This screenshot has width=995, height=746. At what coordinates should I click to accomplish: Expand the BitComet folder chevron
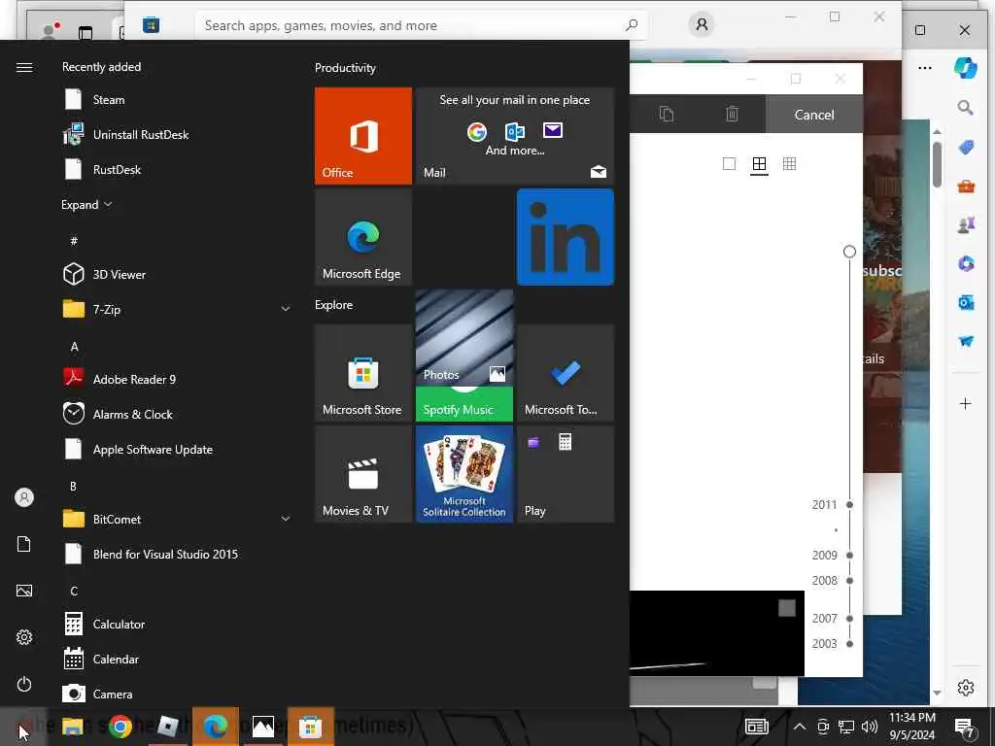click(x=286, y=519)
